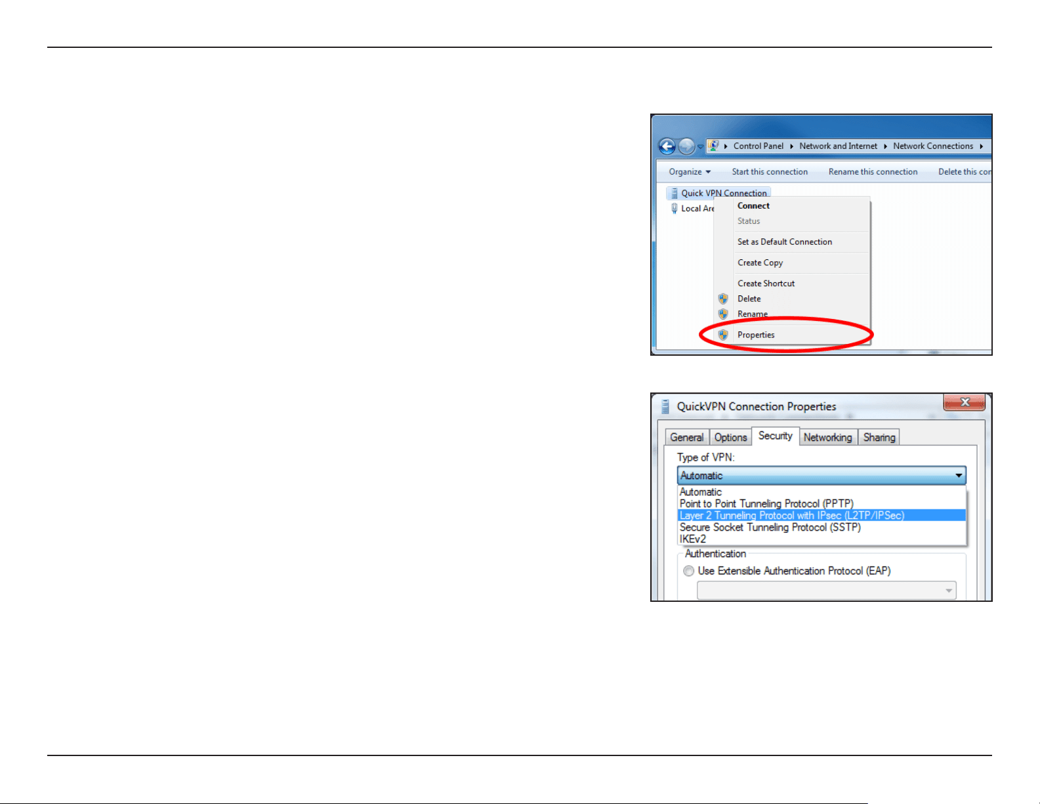Switch to the Networking tab
The image size is (1040, 804).
(x=827, y=437)
